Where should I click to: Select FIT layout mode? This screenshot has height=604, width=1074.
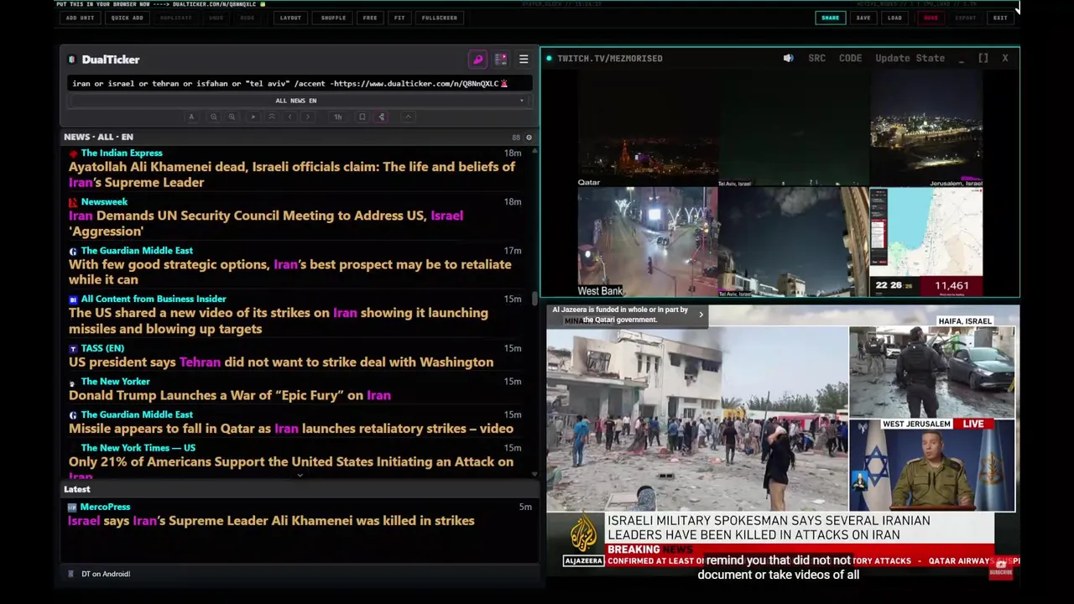399,18
